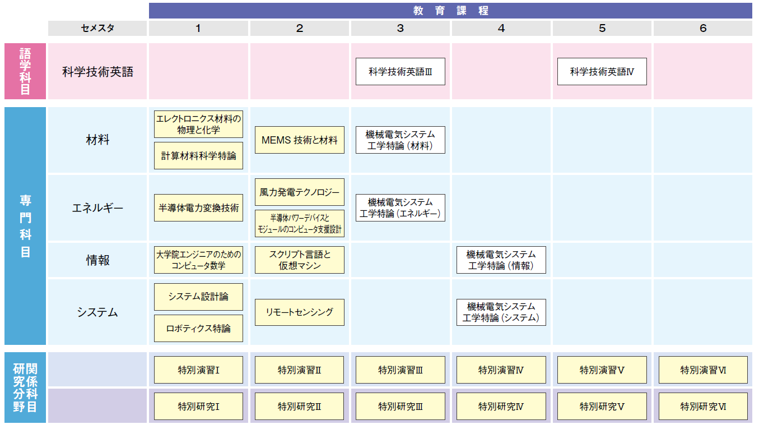Select システム設計論 course

198,297
